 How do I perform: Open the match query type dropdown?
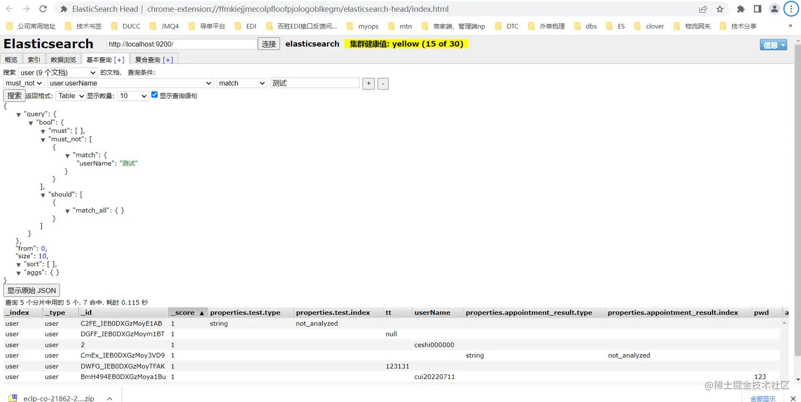pyautogui.click(x=242, y=83)
